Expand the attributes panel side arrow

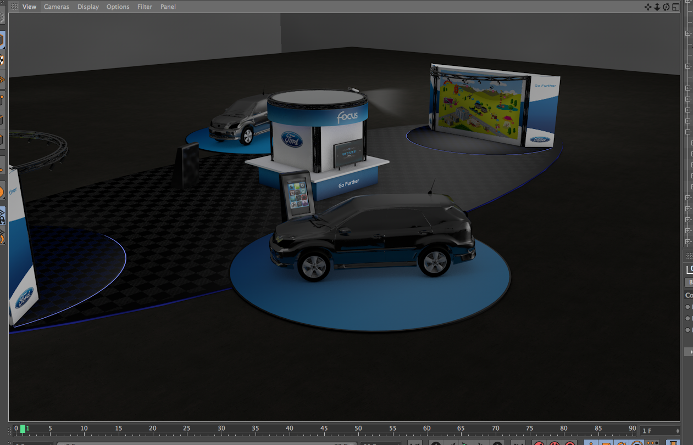pos(690,352)
